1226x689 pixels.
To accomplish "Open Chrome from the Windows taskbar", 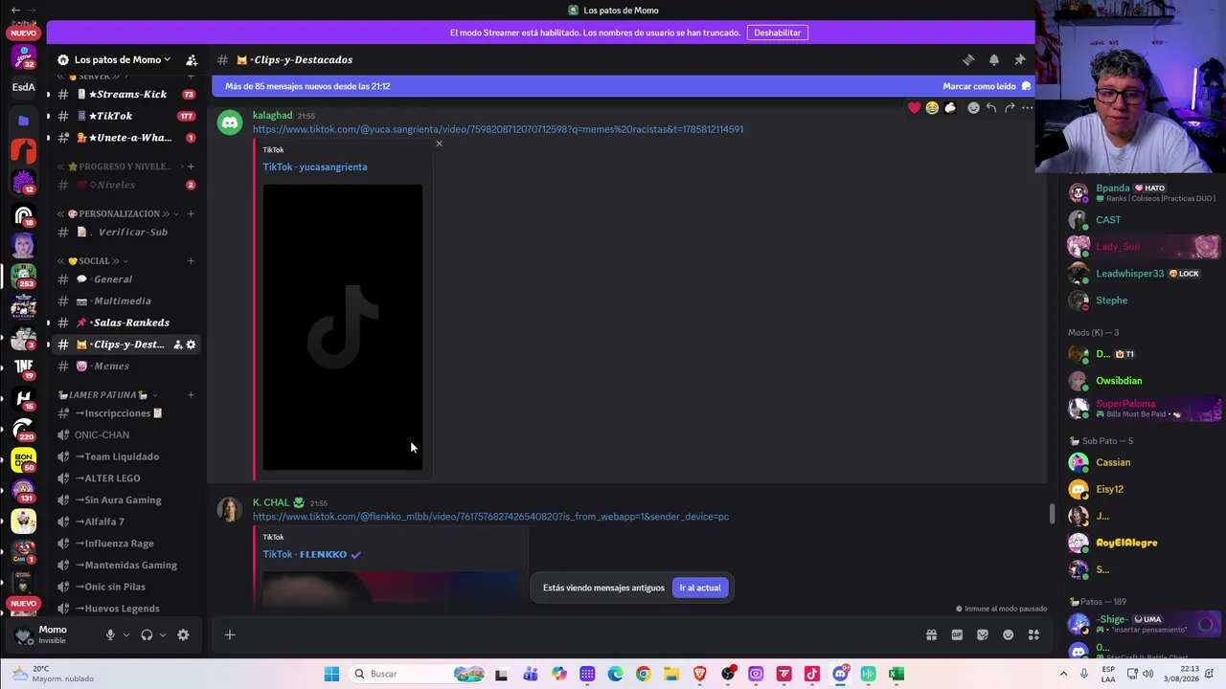I will coord(643,674).
